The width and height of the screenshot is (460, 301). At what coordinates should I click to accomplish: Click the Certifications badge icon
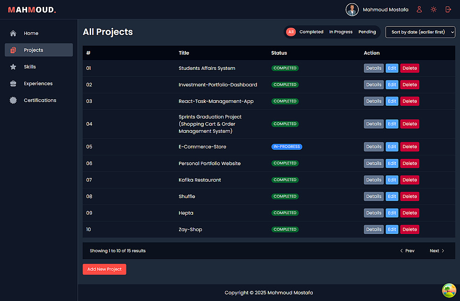(13, 100)
